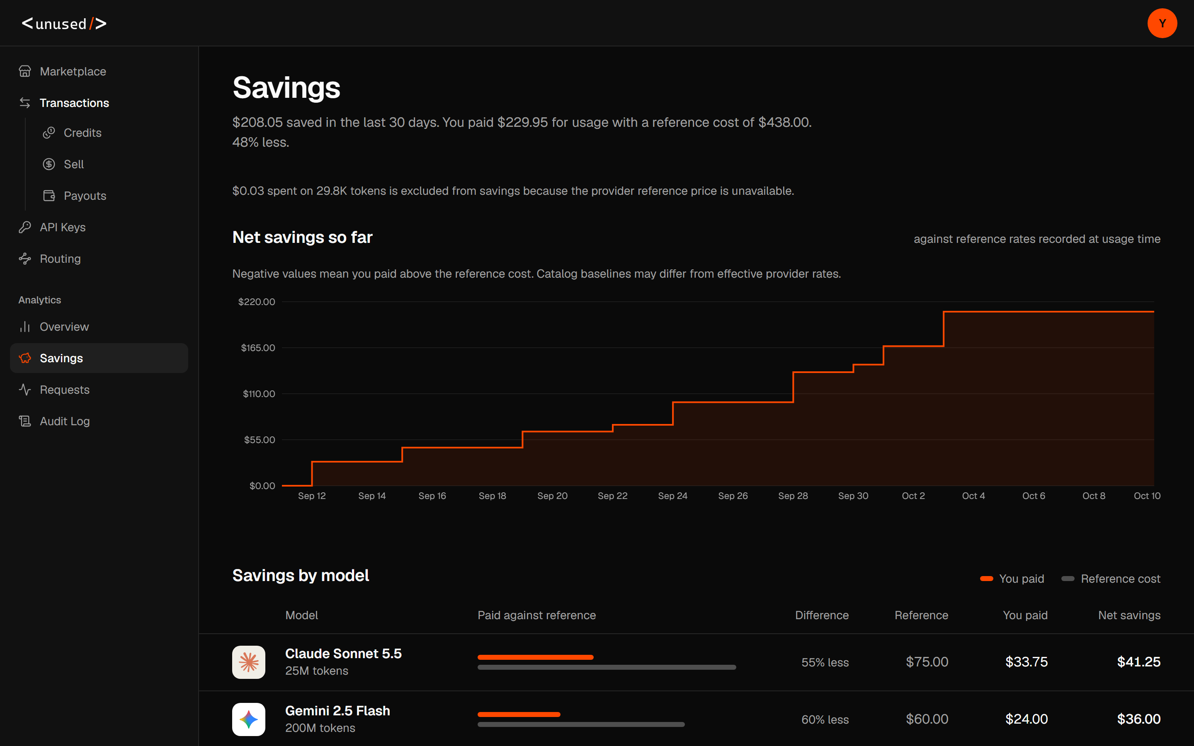Viewport: 1194px width, 746px height.
Task: Click the Net savings column header
Action: coord(1129,615)
